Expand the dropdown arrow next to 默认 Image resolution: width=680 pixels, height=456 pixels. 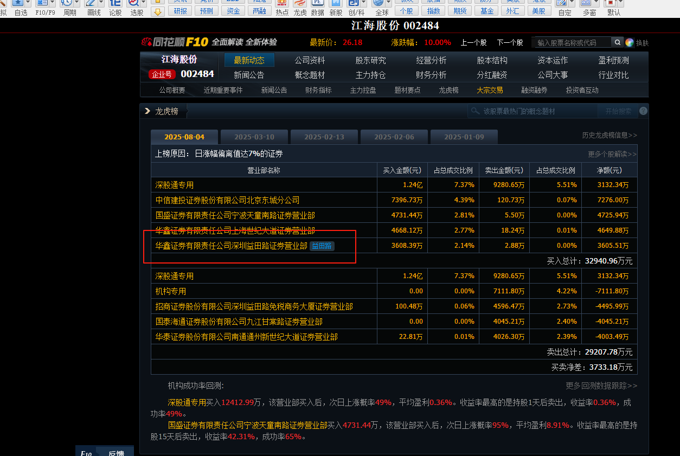coord(621,3)
